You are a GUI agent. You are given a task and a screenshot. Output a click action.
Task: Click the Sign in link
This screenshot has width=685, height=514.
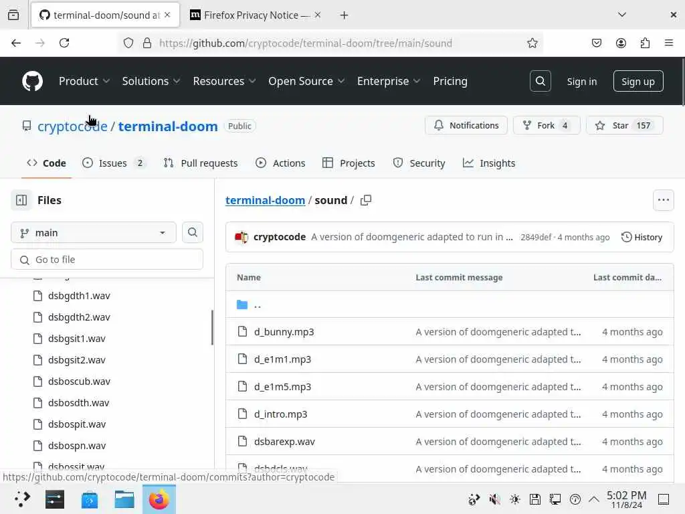click(x=581, y=81)
